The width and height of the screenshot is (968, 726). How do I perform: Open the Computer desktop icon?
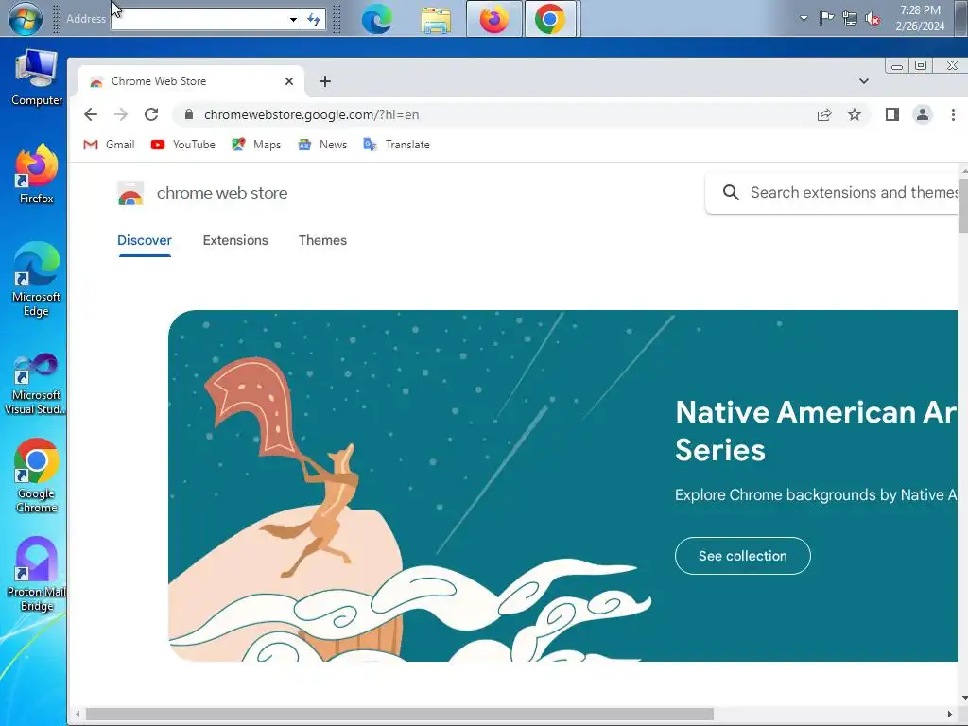pyautogui.click(x=37, y=78)
